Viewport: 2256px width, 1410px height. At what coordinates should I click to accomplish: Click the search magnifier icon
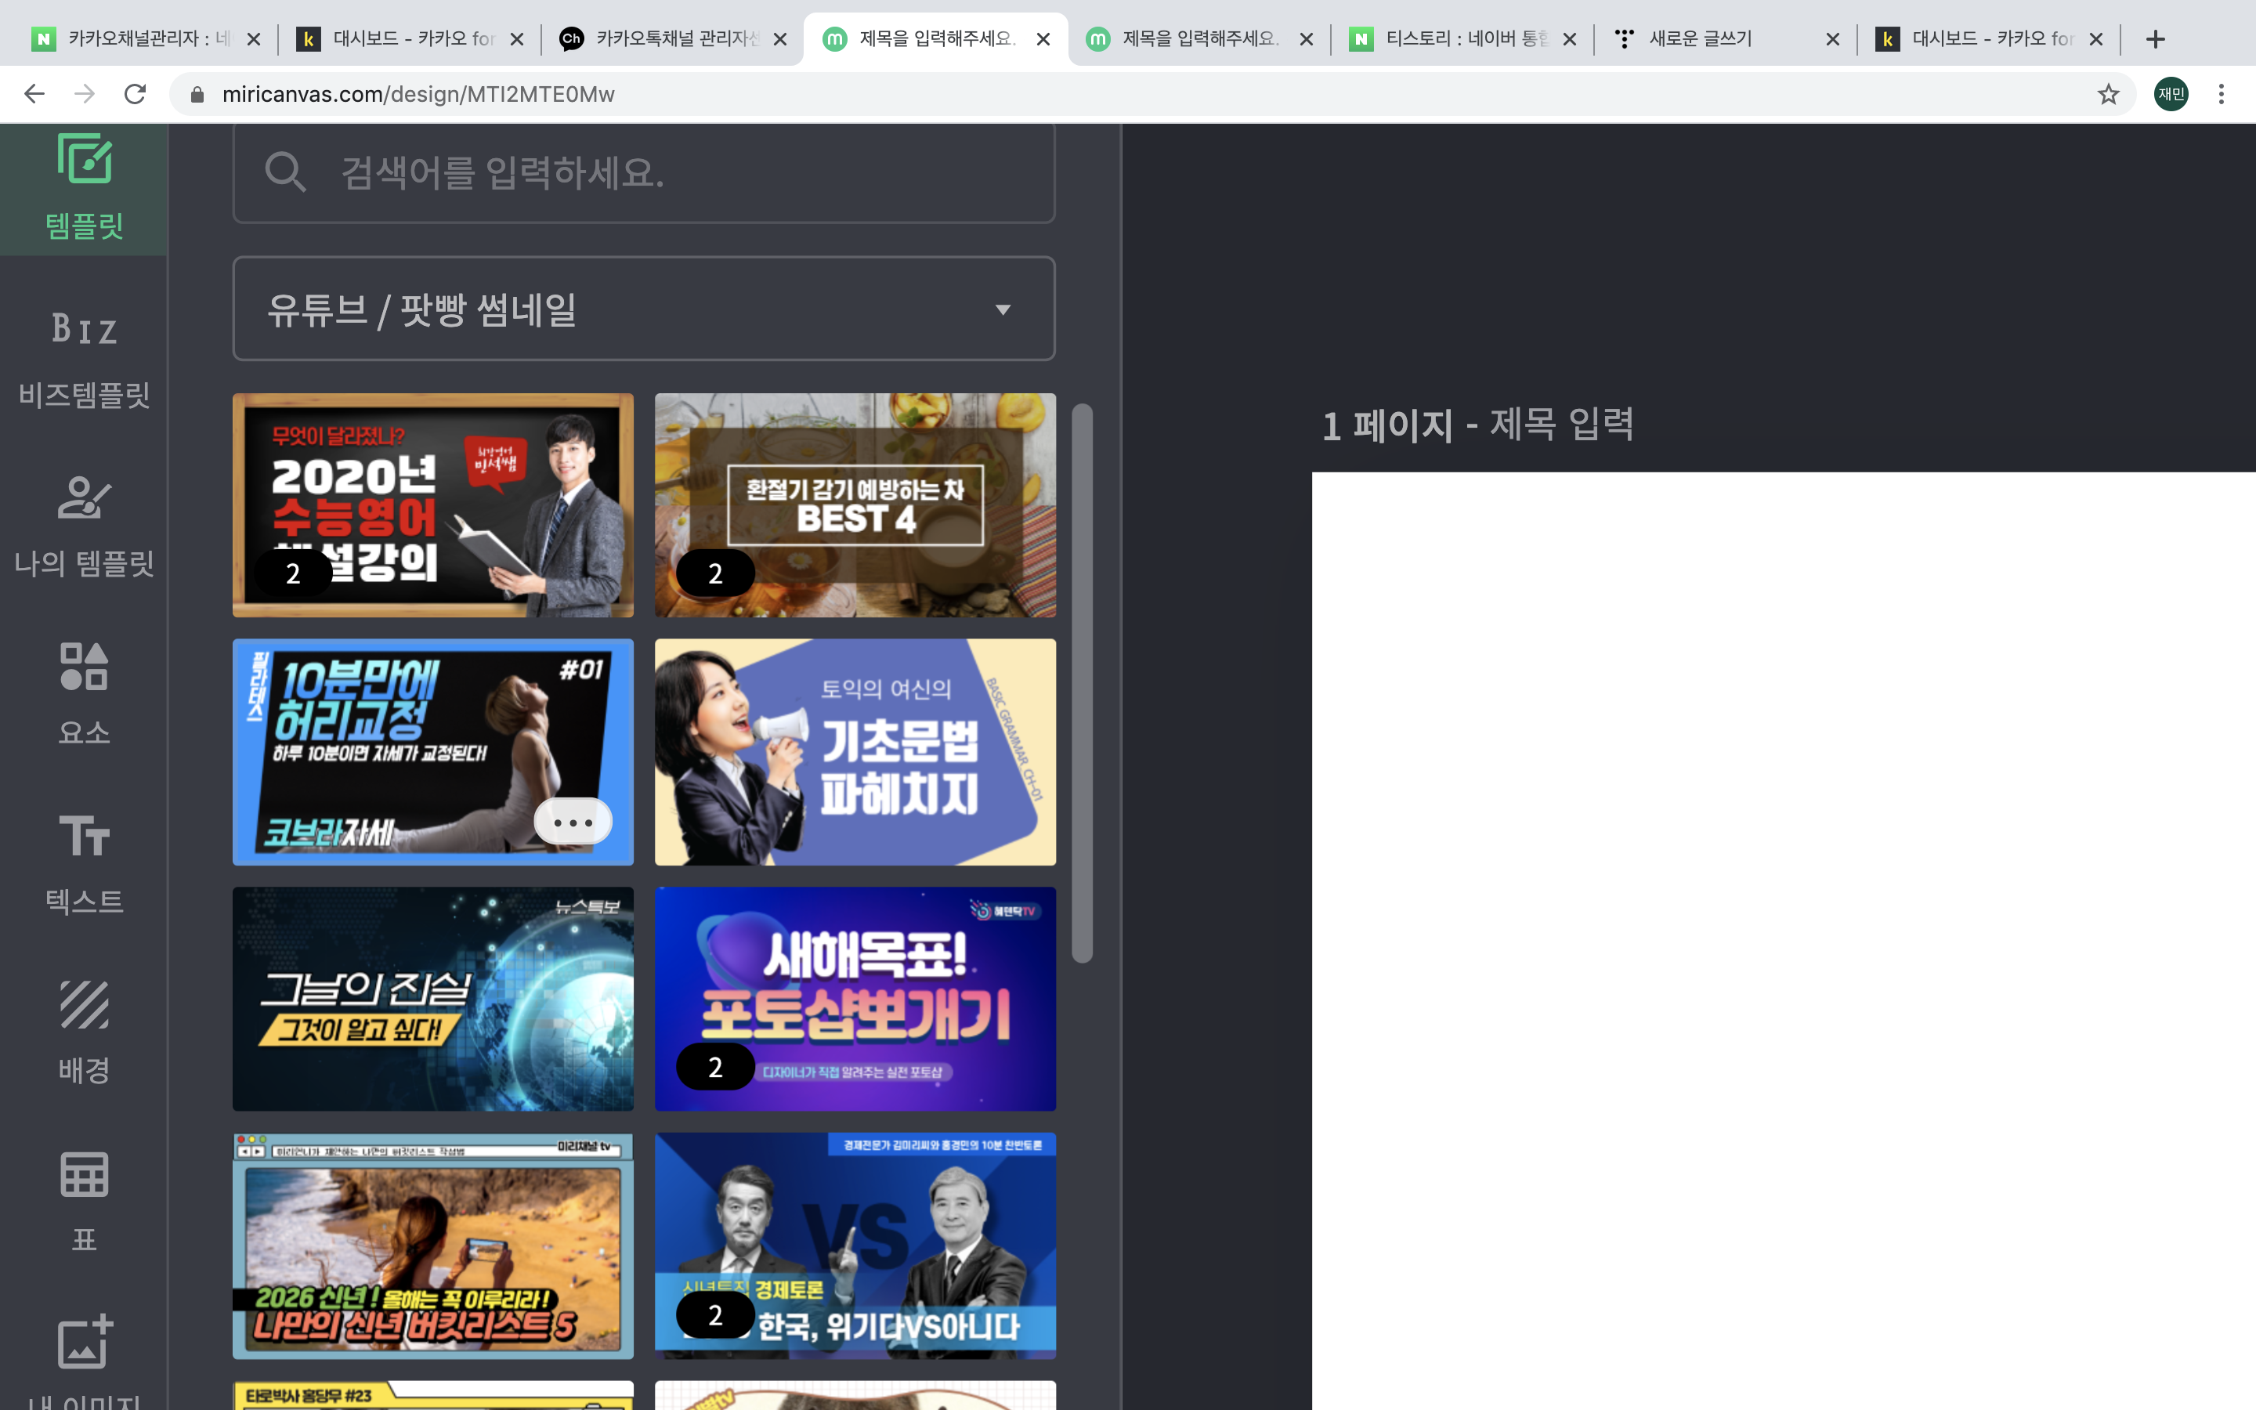pos(284,172)
